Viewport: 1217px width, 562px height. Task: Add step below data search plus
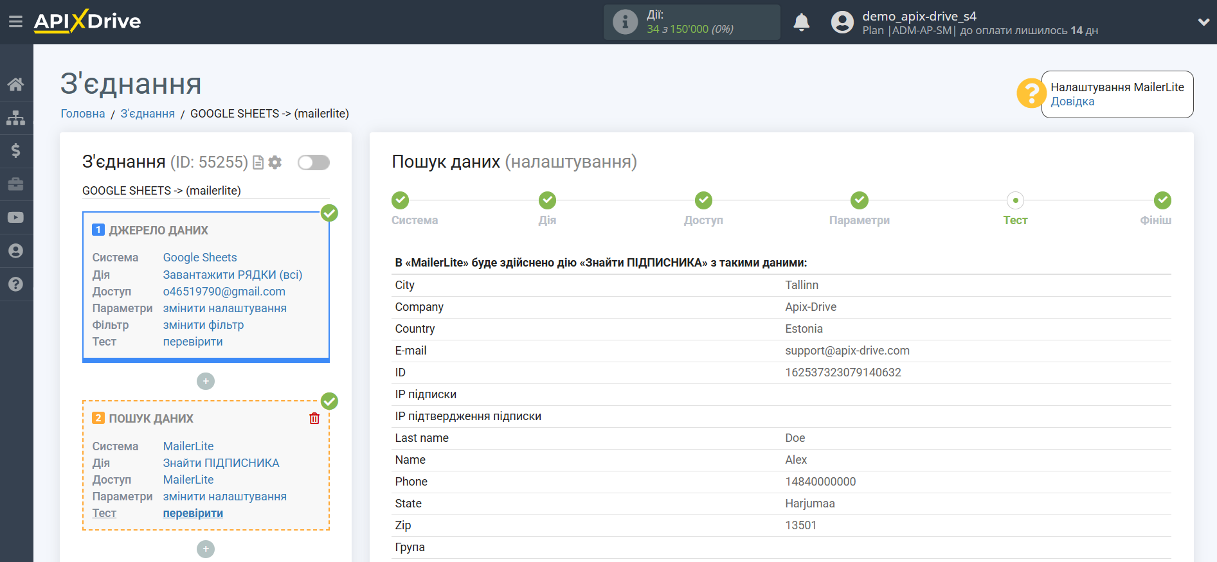[x=206, y=549]
